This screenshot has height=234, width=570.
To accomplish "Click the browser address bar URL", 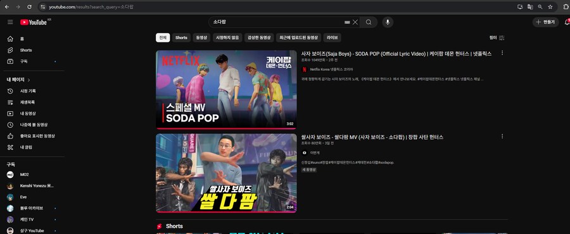I will [92, 6].
